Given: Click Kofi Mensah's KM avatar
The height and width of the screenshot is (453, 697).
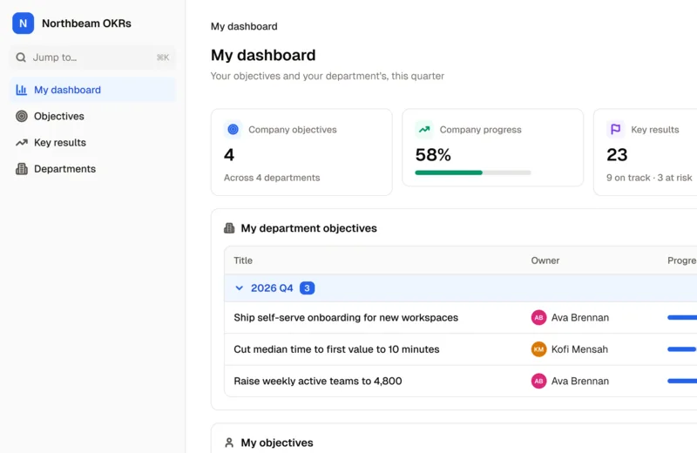Looking at the screenshot, I should (538, 349).
